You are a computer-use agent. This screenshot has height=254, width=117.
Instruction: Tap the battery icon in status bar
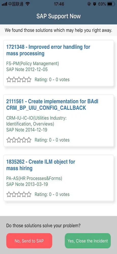[x=111, y=4]
